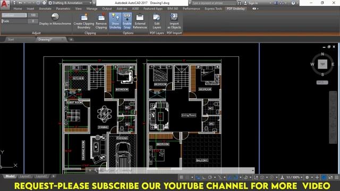Toggle Polar Tracking in status bar

click(210, 177)
